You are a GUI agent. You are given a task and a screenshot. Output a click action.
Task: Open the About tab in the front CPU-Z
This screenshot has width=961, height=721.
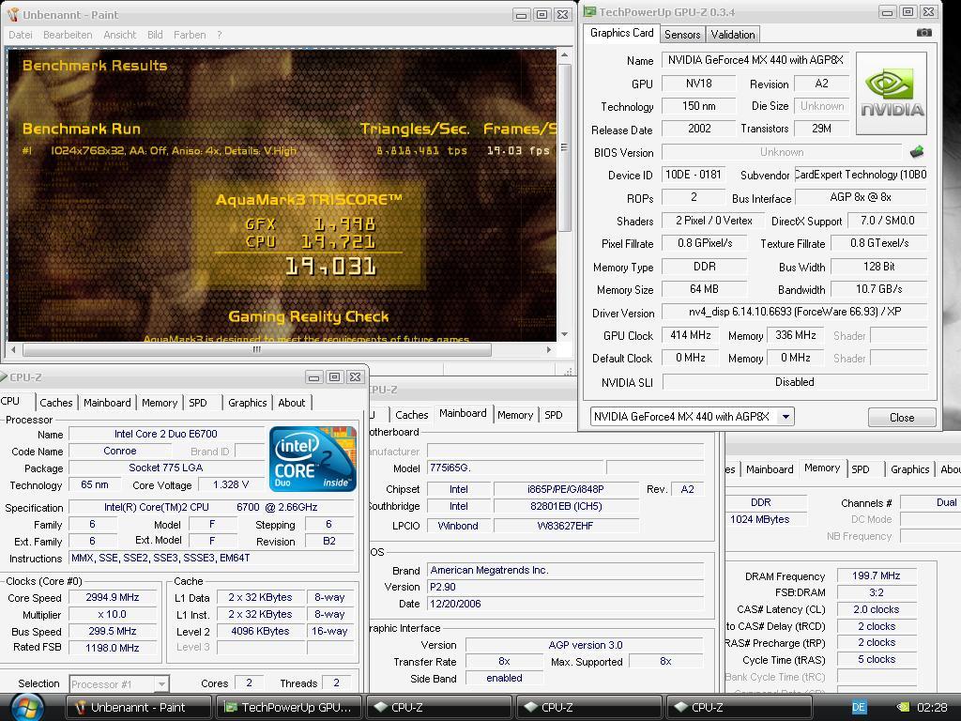pos(292,403)
